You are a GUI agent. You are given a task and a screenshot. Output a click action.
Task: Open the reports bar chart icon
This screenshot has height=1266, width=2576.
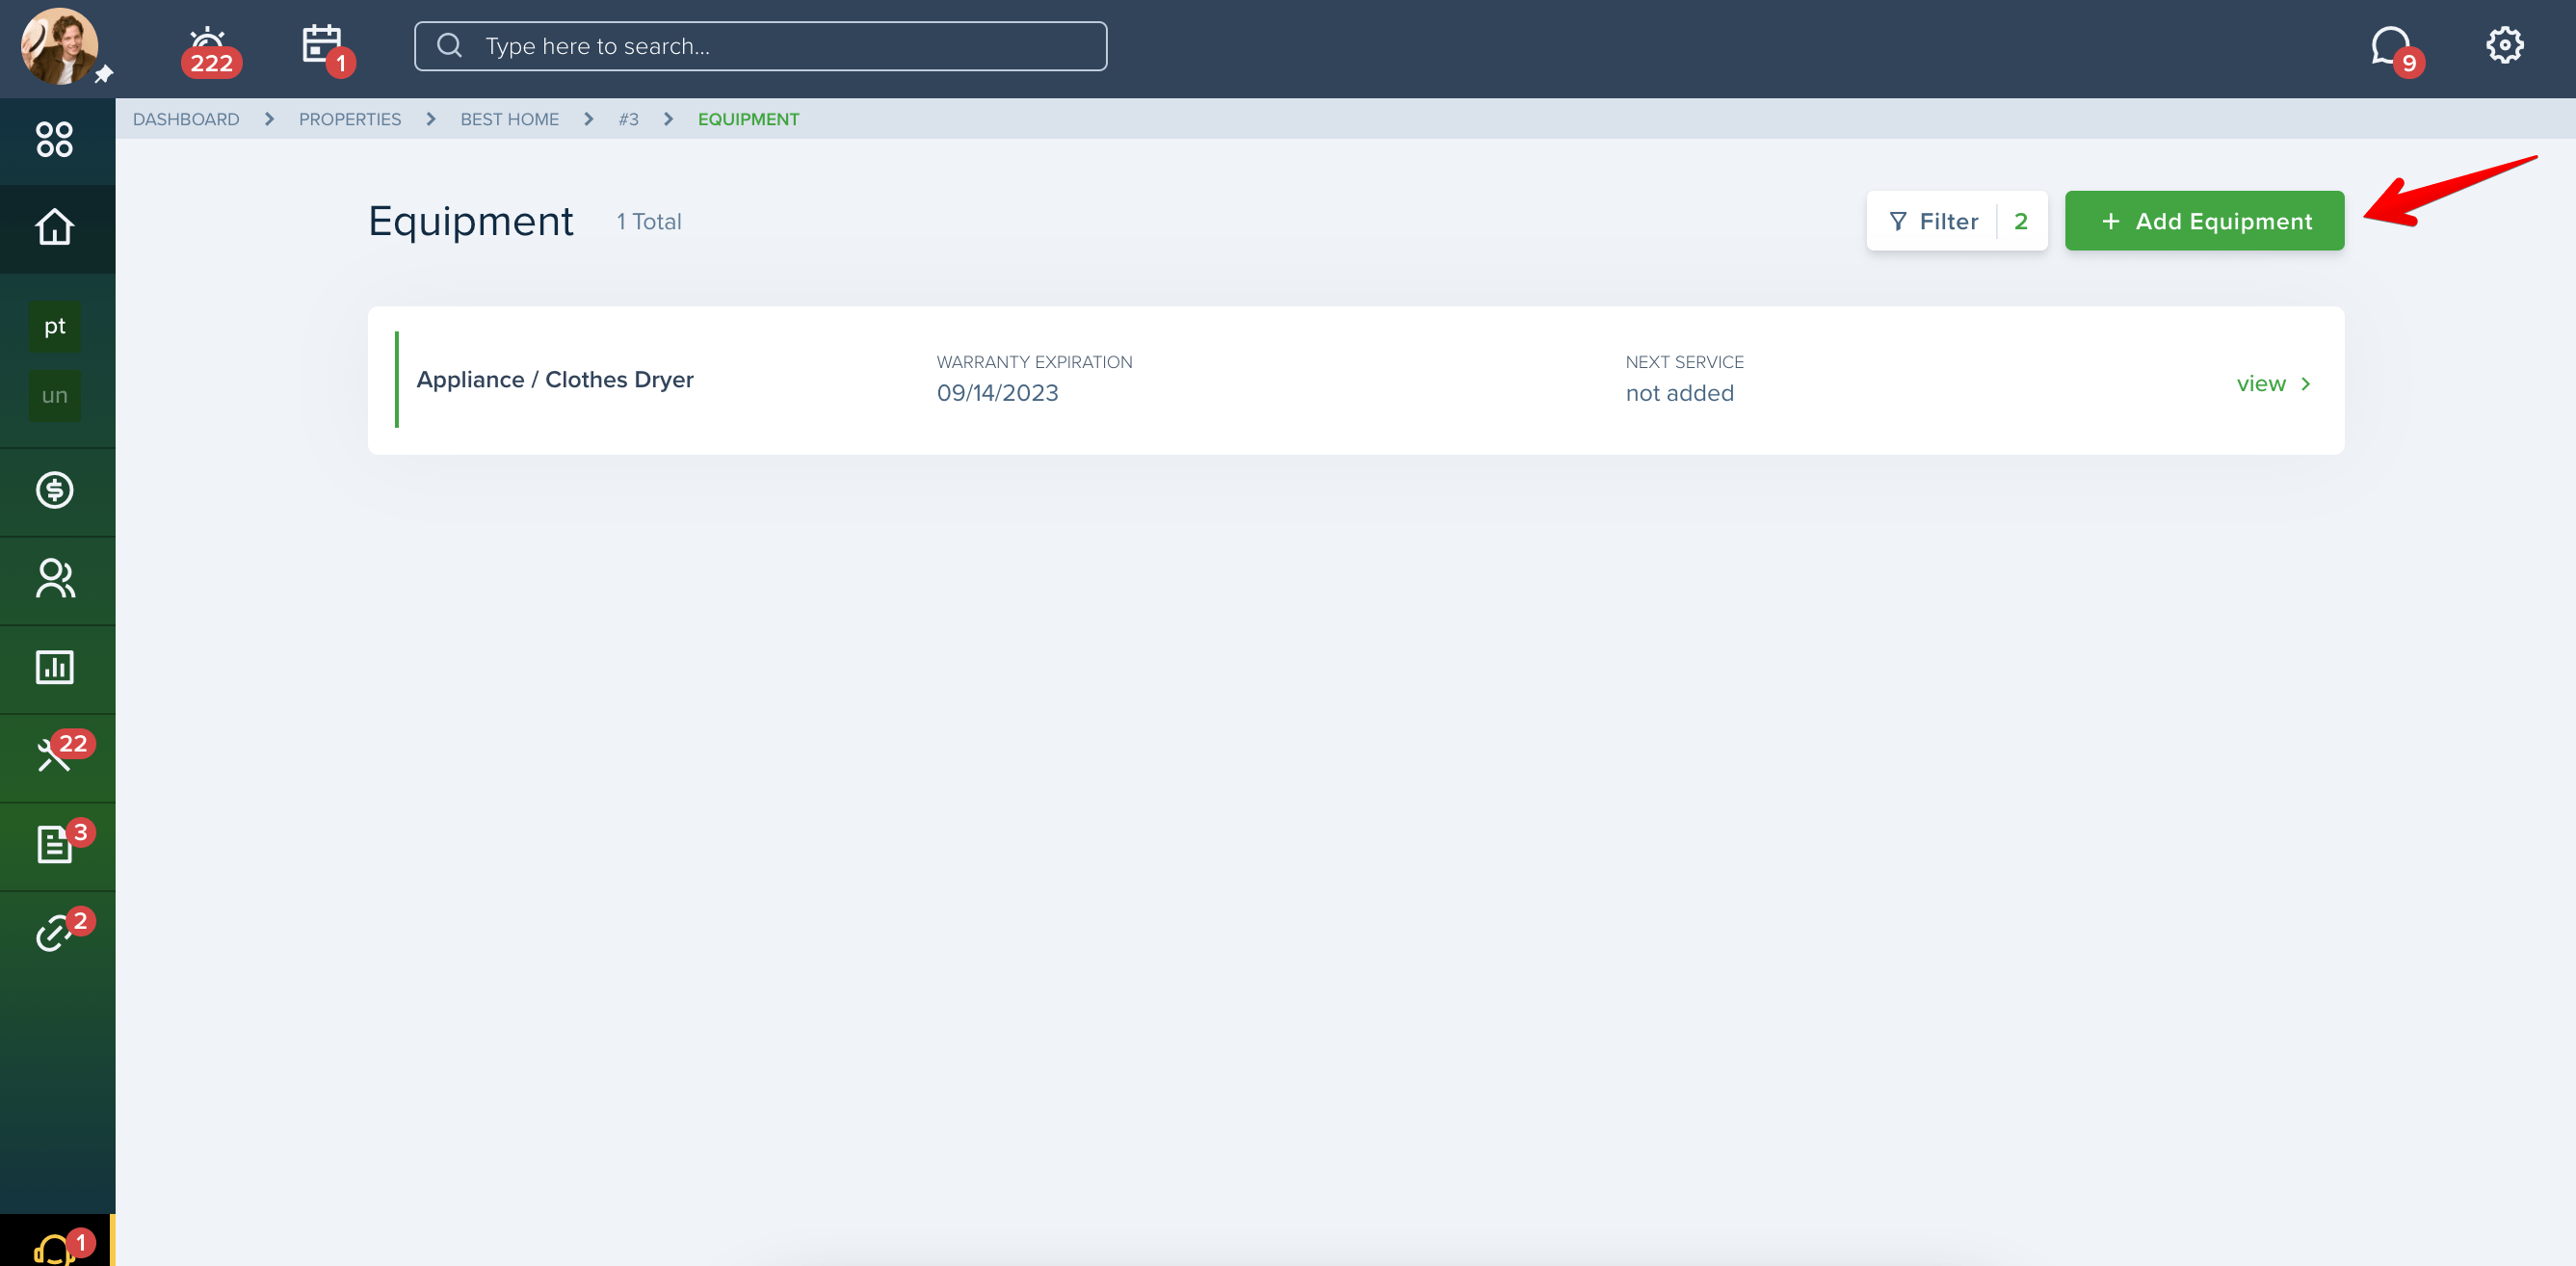pos(55,667)
